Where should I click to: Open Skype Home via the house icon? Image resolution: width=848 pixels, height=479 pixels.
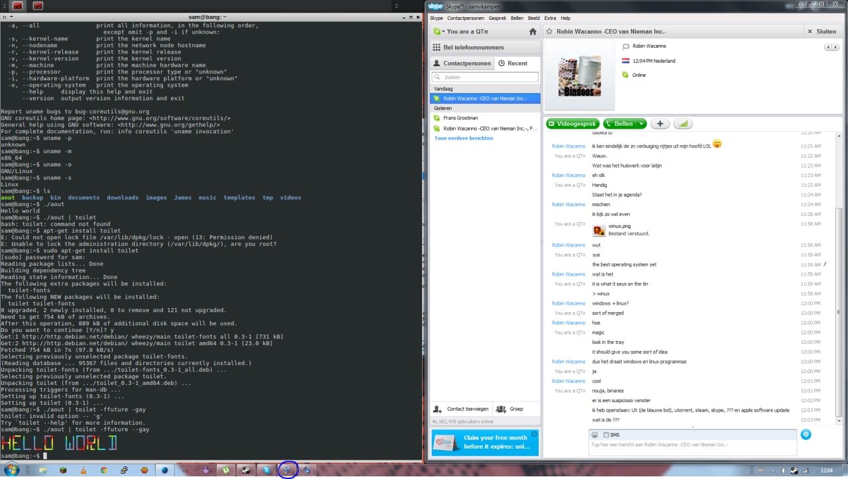pos(533,31)
